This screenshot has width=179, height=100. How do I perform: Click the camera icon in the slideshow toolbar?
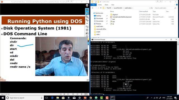87,33
